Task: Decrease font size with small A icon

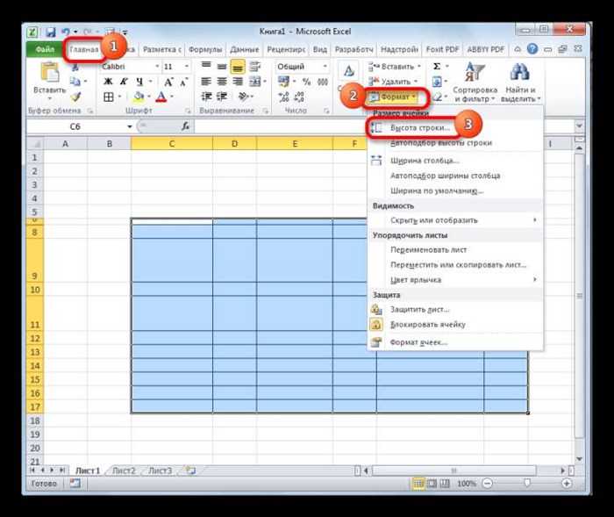Action: [x=183, y=82]
